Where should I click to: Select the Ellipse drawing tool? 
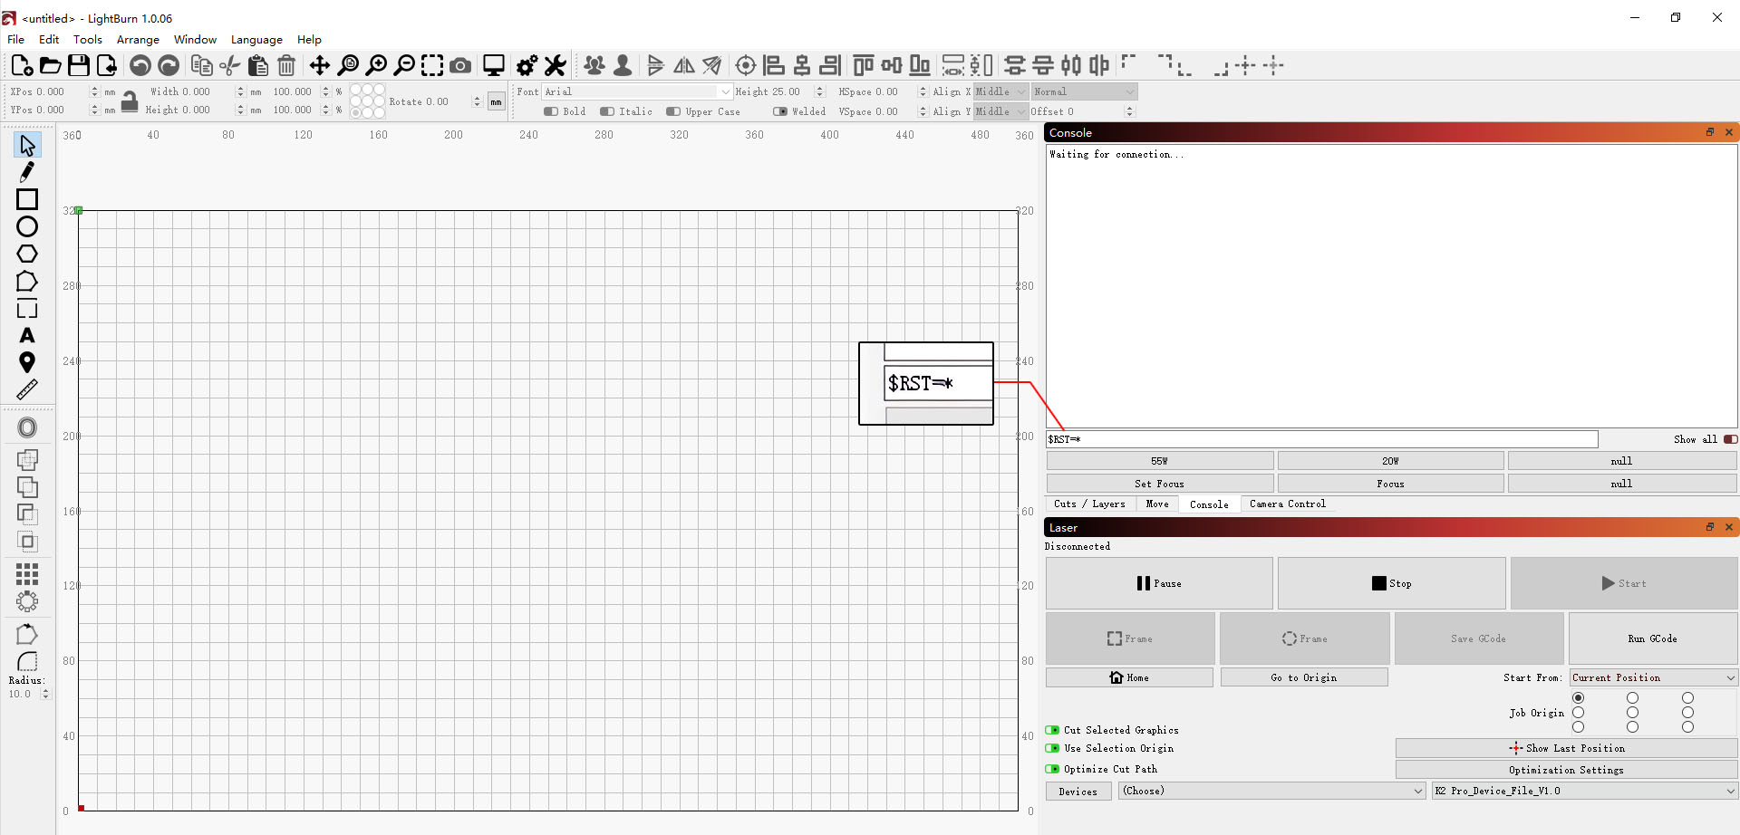coord(27,226)
